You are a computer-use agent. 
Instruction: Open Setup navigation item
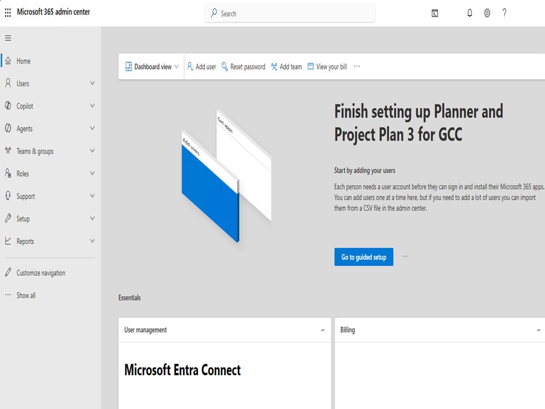coord(50,219)
